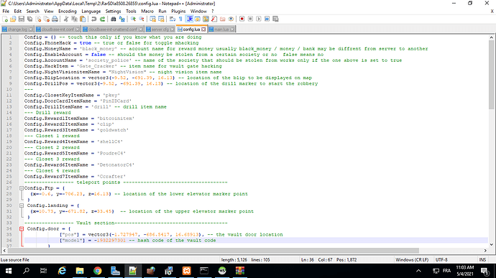Undo last edit with toolbar arrow
The width and height of the screenshot is (496, 278).
(93, 19)
